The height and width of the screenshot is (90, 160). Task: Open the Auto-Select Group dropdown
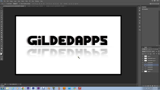tap(15, 4)
